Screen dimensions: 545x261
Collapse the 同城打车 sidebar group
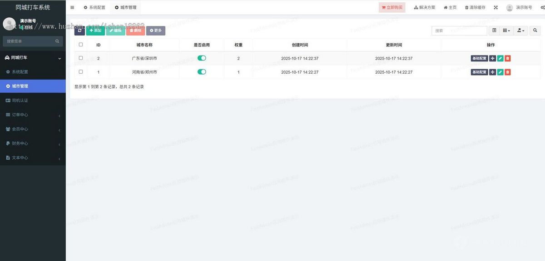pos(33,58)
